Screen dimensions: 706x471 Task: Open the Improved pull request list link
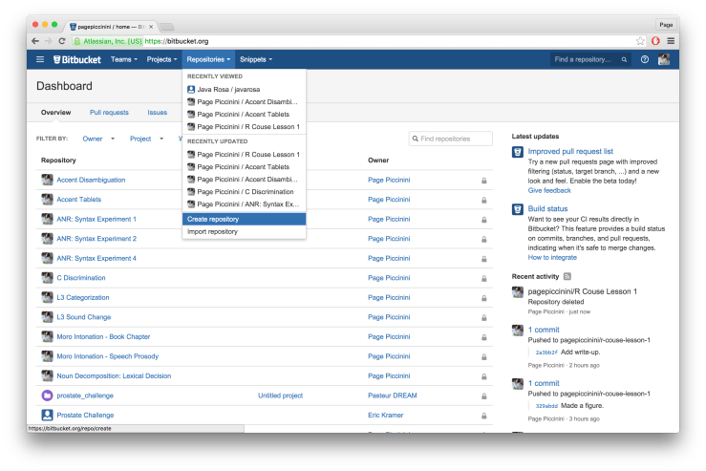pyautogui.click(x=570, y=151)
